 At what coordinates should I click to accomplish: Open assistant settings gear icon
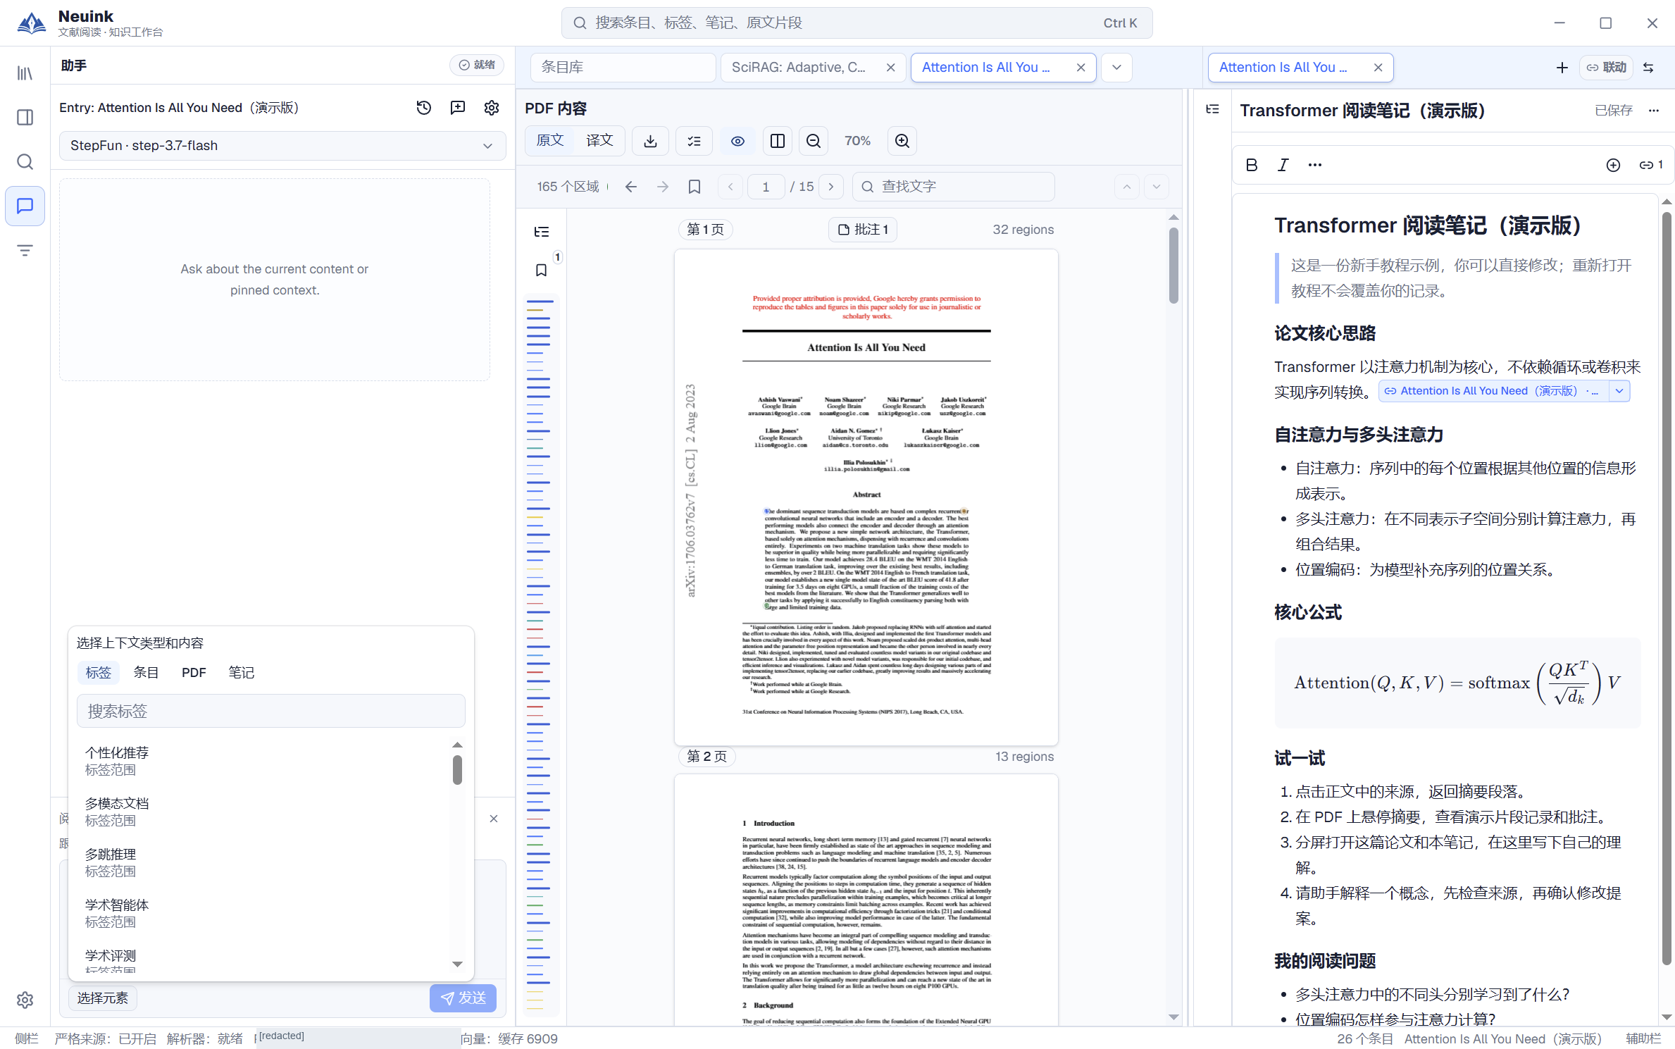492,108
